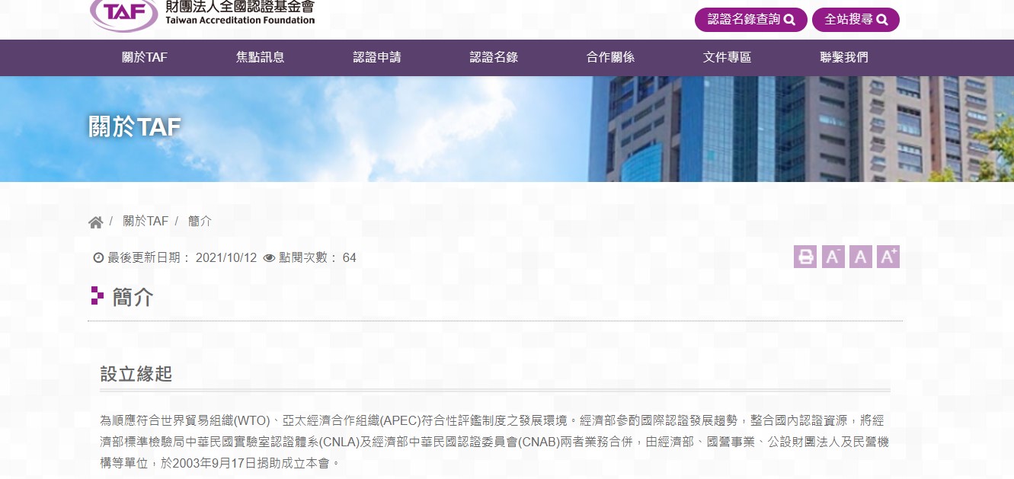This screenshot has height=479, width=1014.
Task: Click the 簡介 breadcrumb link
Action: pos(200,222)
